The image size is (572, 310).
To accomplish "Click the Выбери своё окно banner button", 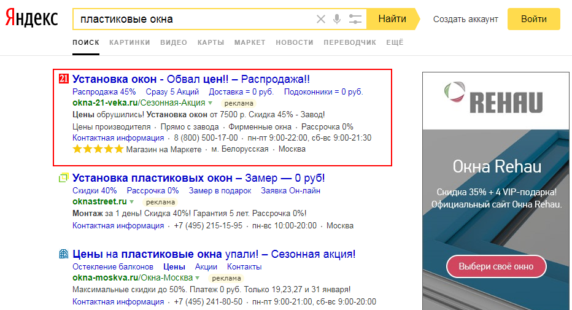I will [x=496, y=267].
